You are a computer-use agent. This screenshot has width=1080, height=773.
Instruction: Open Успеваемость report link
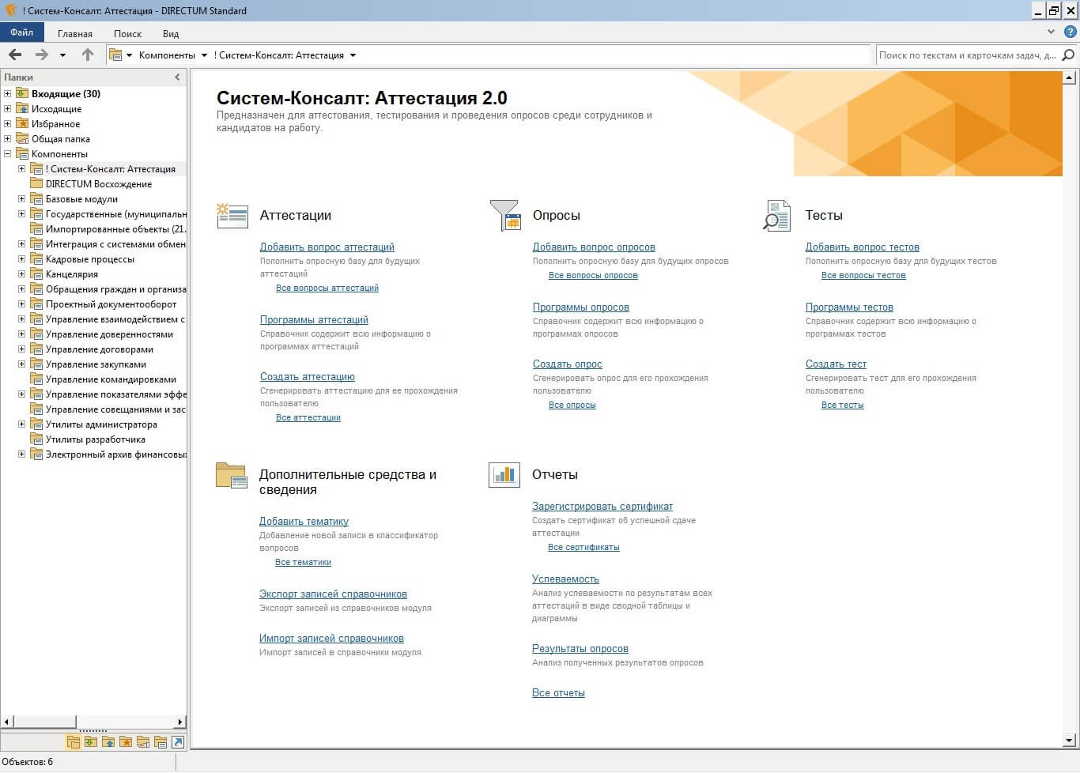[565, 579]
